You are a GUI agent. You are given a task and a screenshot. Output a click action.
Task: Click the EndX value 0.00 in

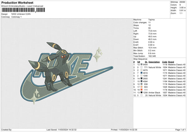point(151,42)
